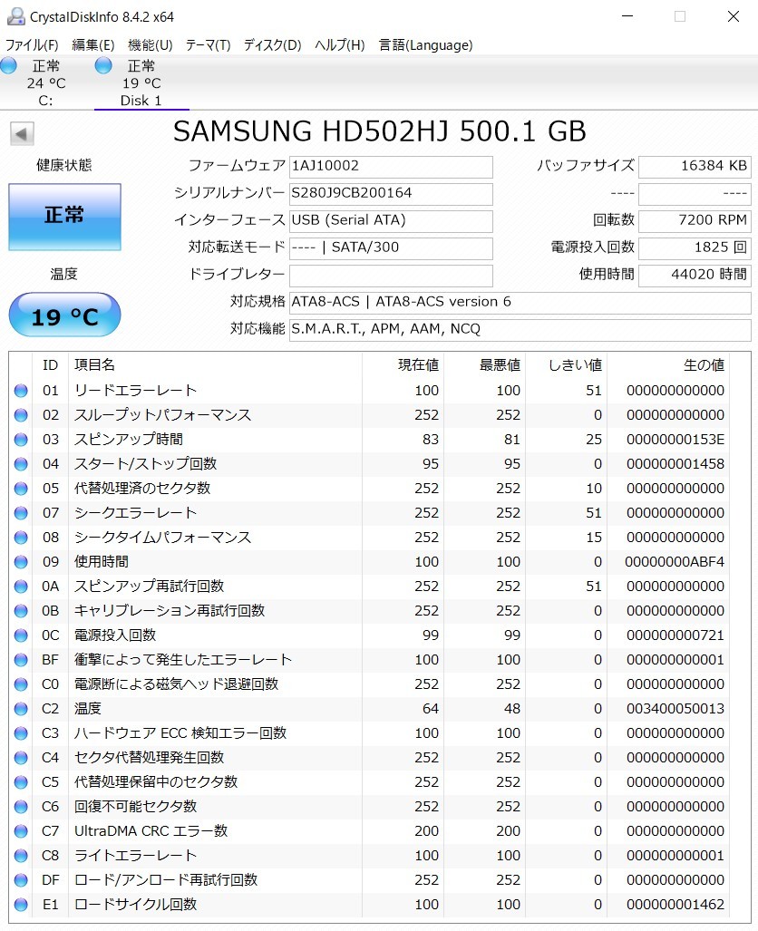
Task: Open the 機能(U) menu
Action: tap(150, 45)
